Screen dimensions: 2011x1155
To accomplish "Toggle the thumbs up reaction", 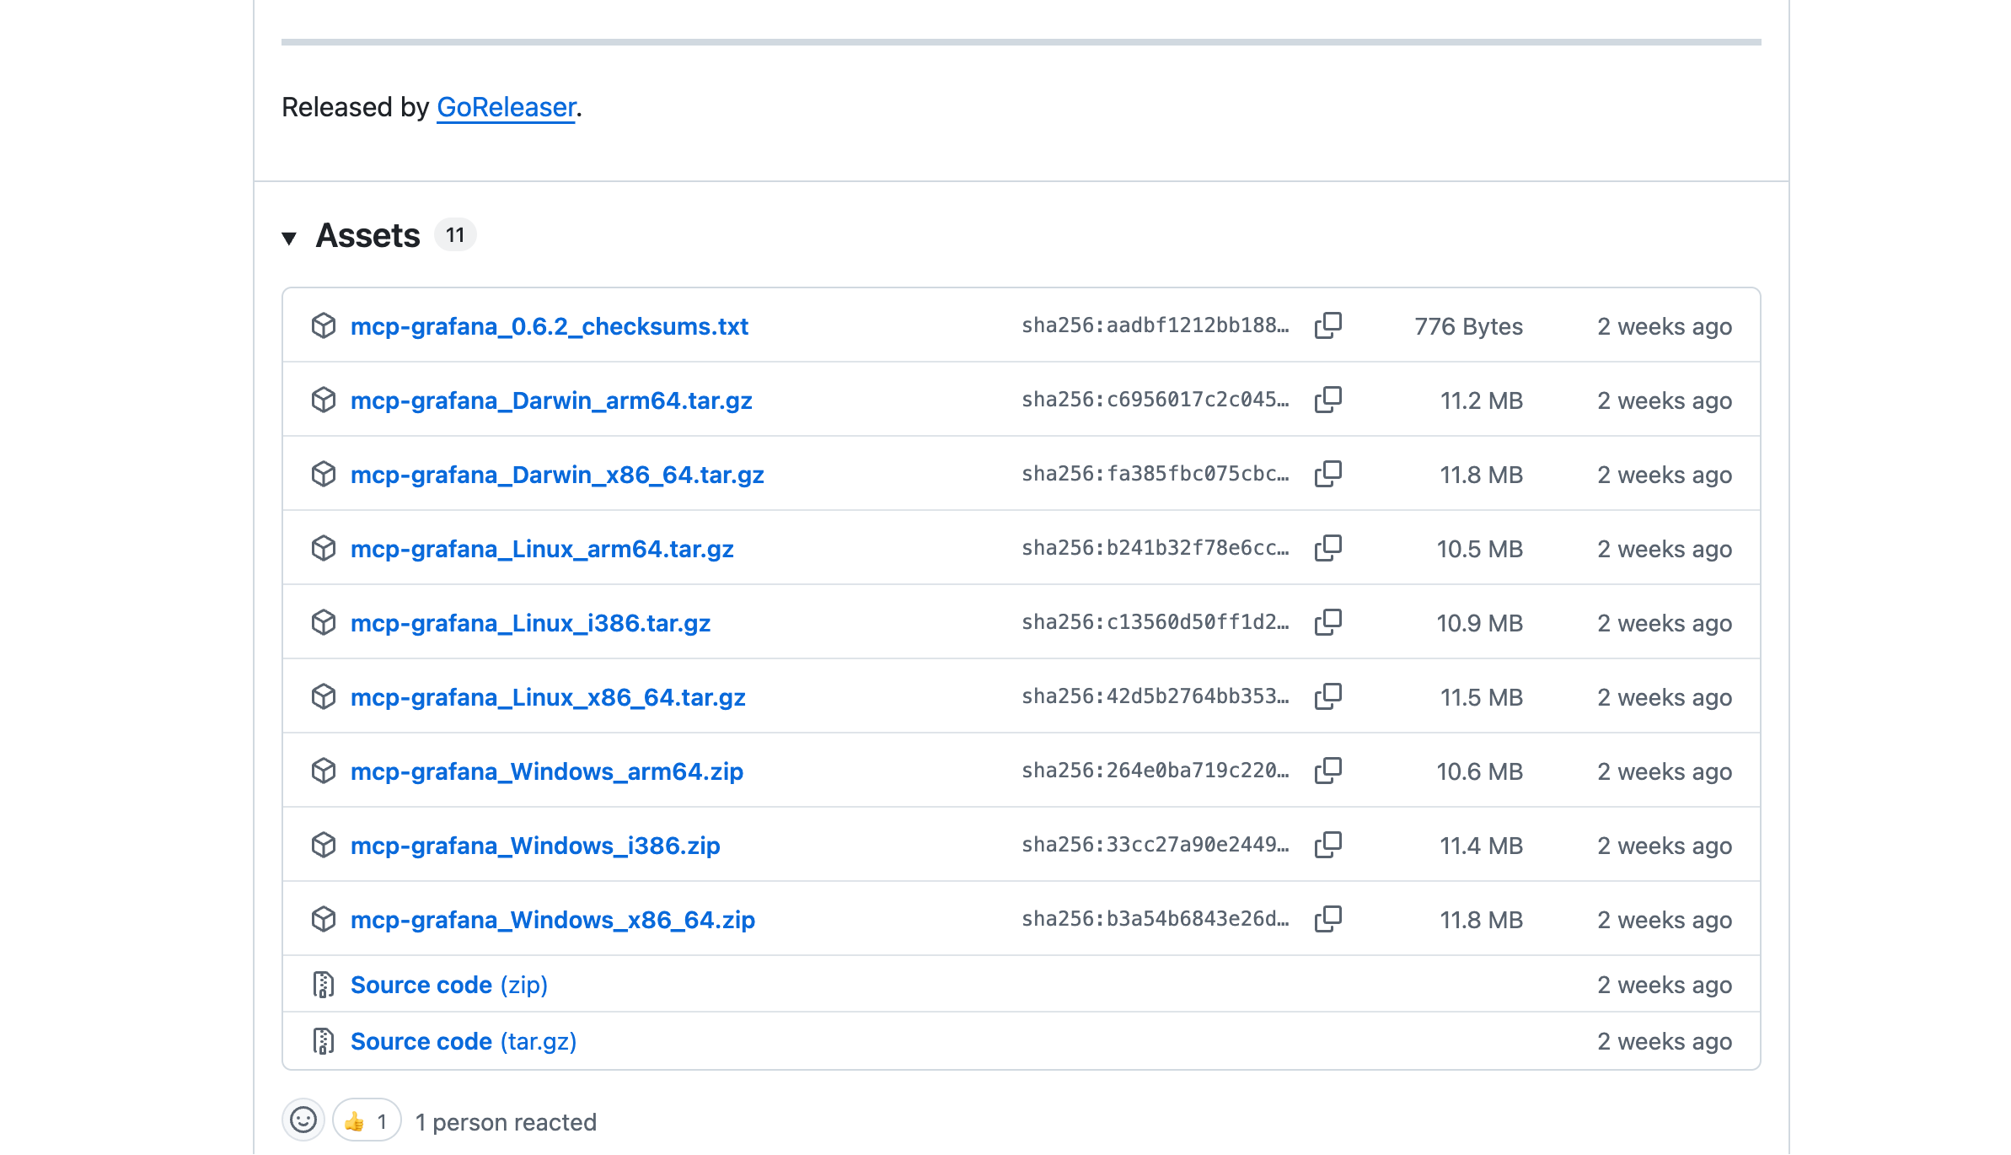I will point(367,1121).
